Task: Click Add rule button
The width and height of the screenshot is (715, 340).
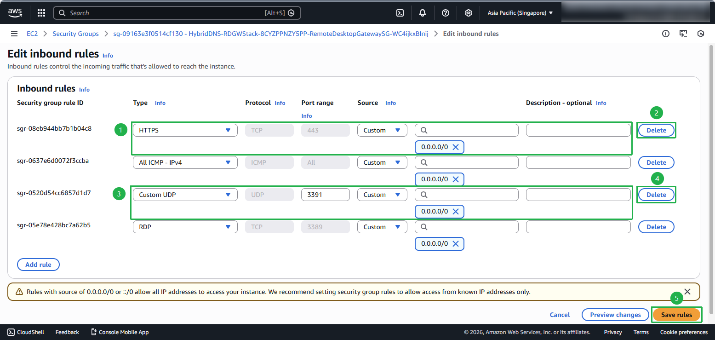Action: tap(38, 265)
